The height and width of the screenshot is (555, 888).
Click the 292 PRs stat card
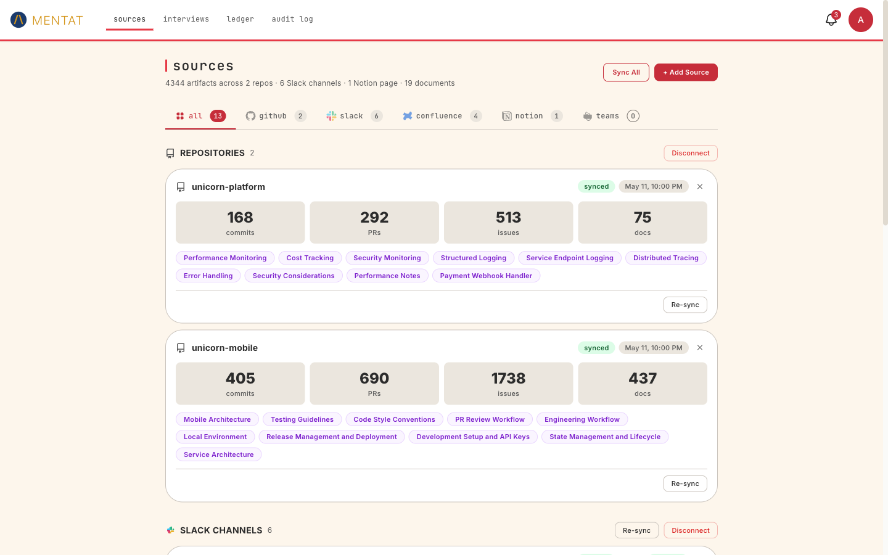(374, 223)
